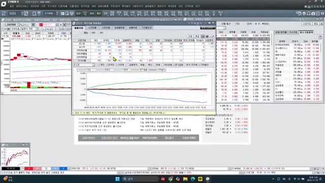The height and width of the screenshot is (183, 325).
Task: Click the 조회 button in investor window
Action: coord(190,36)
